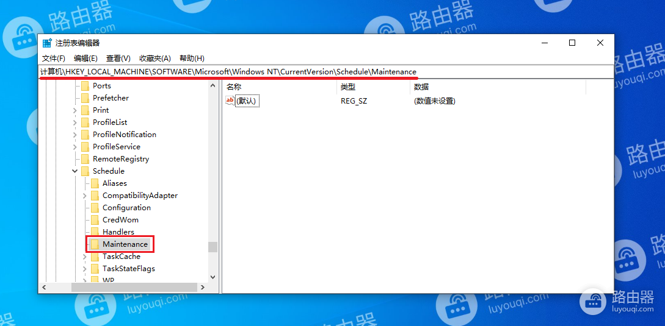665x326 pixels.
Task: Select the Handlers tree item label
Action: point(118,232)
